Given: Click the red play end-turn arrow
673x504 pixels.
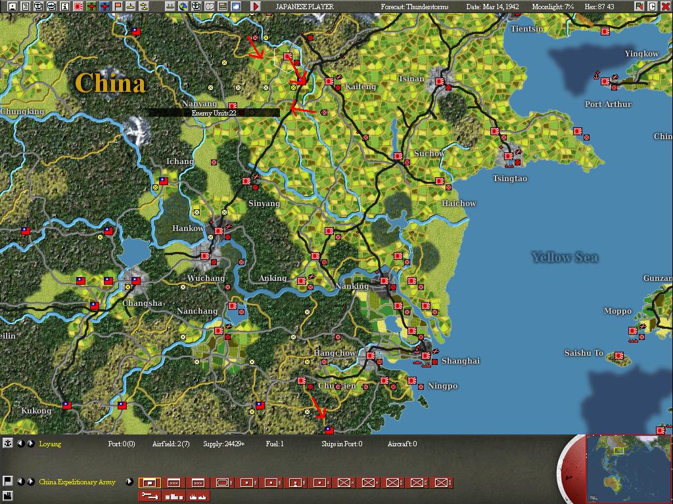Looking at the screenshot, I should tap(256, 7).
